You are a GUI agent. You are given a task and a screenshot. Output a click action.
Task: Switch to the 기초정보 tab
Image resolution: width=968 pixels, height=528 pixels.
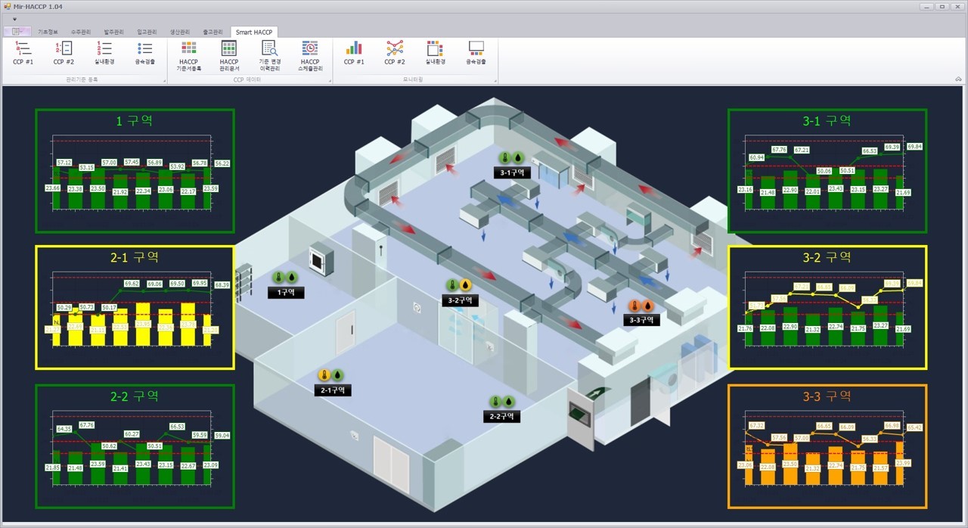point(48,32)
